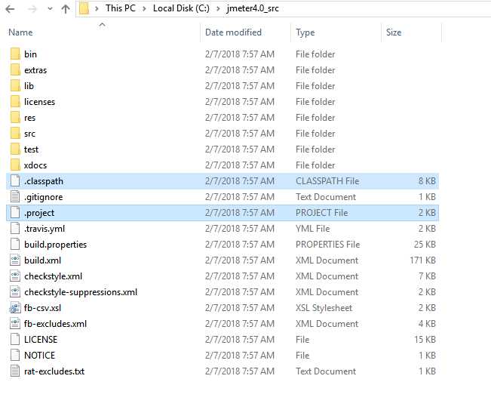Click the .travis.yml file icon
491x419 pixels.
[15, 228]
